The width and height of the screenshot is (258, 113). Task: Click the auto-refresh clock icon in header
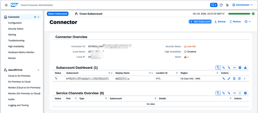pos(227,5)
